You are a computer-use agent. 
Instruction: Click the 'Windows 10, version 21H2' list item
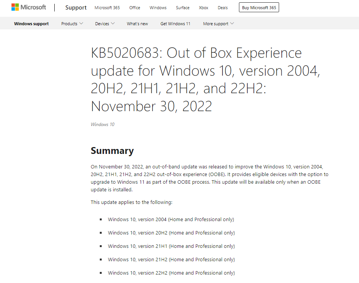tap(172, 259)
